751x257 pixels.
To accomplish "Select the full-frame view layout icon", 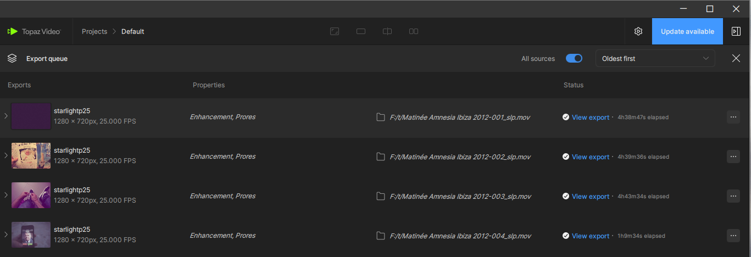I will click(x=335, y=31).
